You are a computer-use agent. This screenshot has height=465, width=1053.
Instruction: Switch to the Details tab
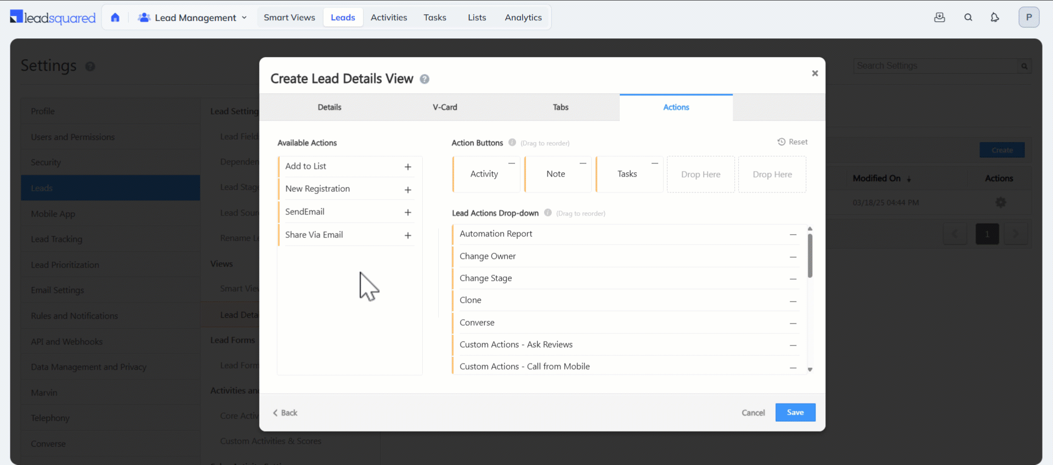click(x=330, y=107)
